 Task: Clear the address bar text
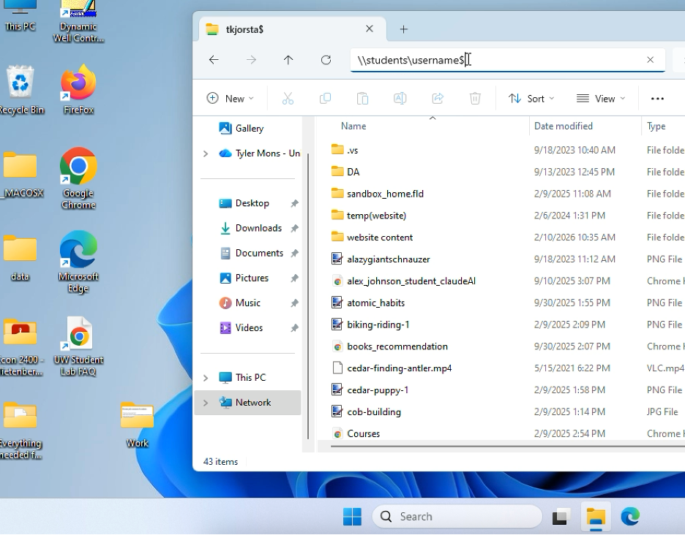(650, 60)
